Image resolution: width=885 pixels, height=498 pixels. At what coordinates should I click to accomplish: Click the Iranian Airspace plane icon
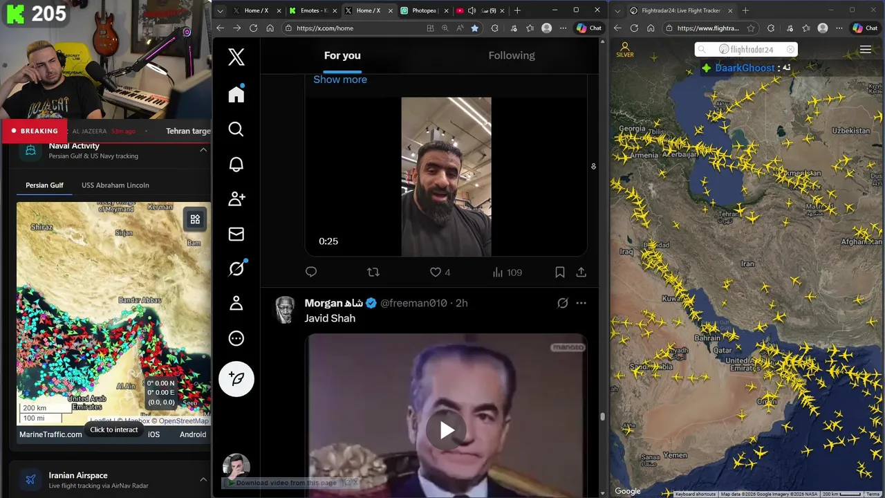click(30, 479)
